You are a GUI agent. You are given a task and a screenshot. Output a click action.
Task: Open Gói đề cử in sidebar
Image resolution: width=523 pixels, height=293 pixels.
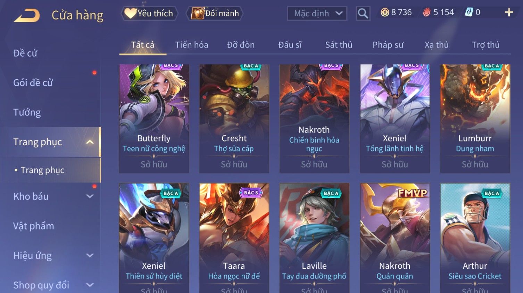(33, 83)
